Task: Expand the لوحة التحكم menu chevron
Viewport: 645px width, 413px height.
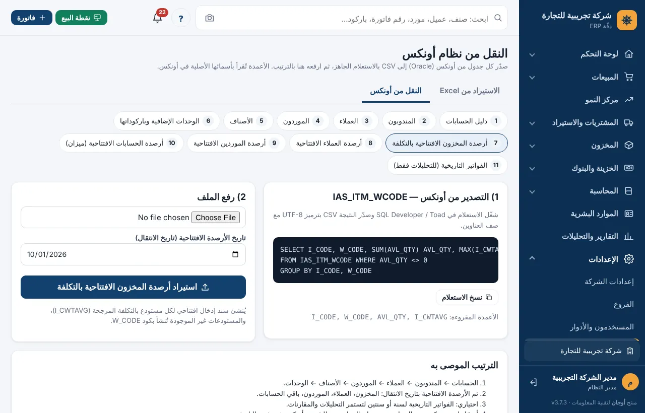Action: pos(532,54)
